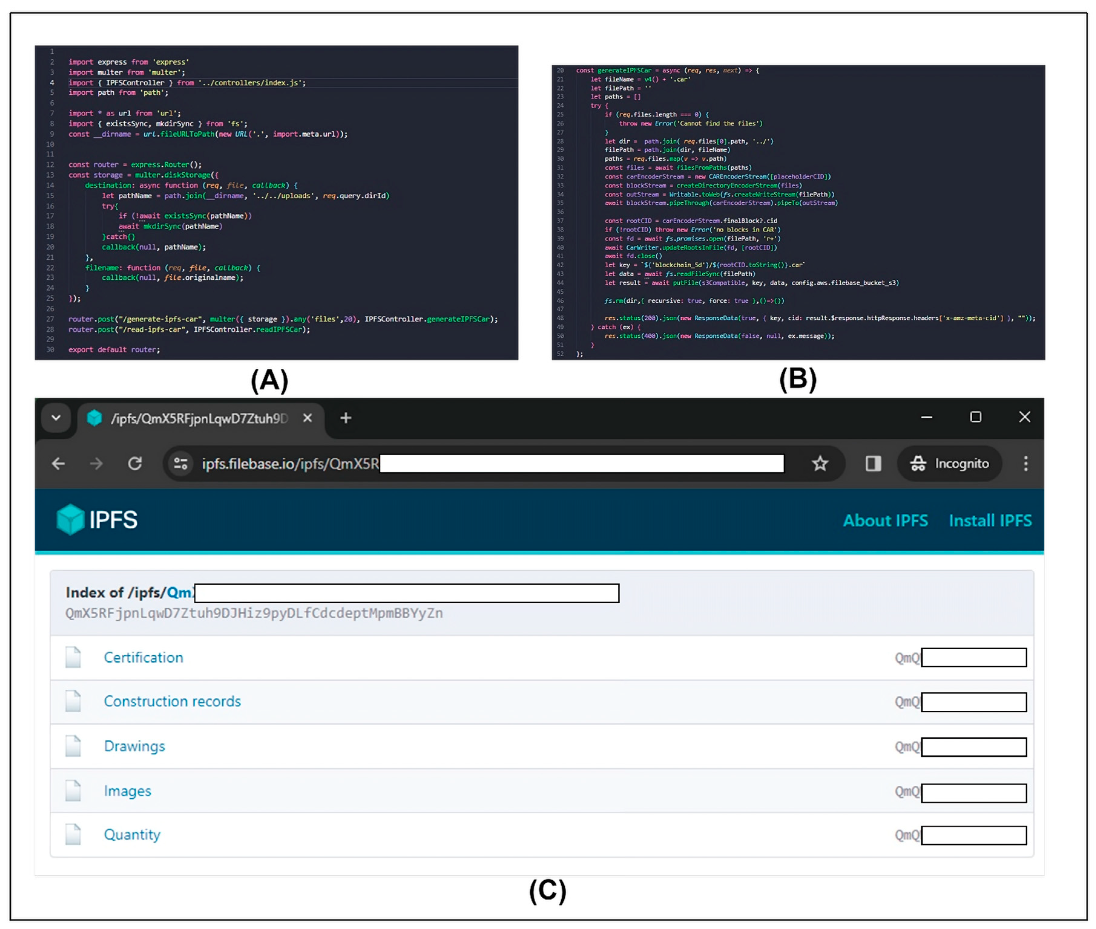1096x929 pixels.
Task: Open a new tab with plus button
Action: click(346, 418)
